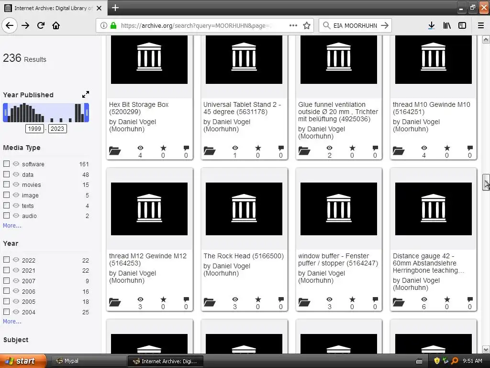Bookmark this page with star icon
The width and height of the screenshot is (490, 368).
coord(307,25)
